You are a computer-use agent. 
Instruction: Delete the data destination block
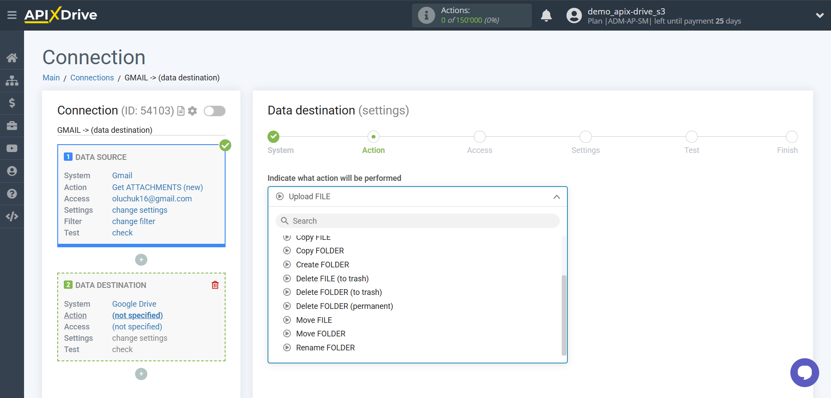coord(215,285)
